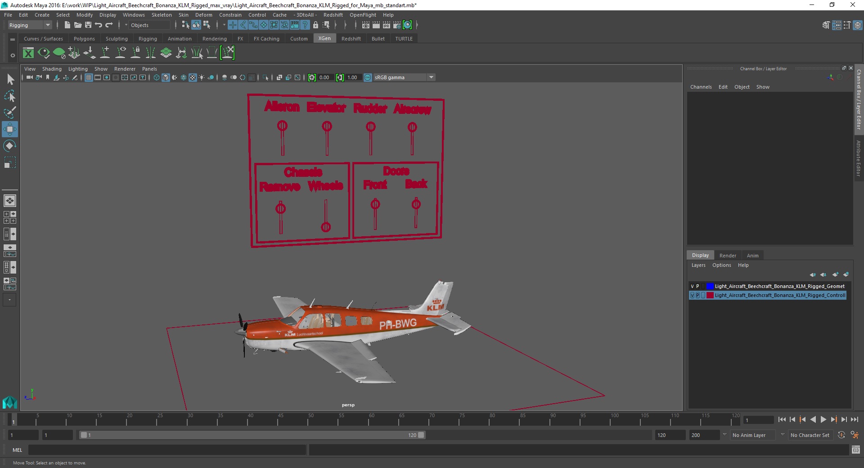Open Render Settings clapperboard gear icon
The width and height of the screenshot is (864, 468).
(x=397, y=25)
